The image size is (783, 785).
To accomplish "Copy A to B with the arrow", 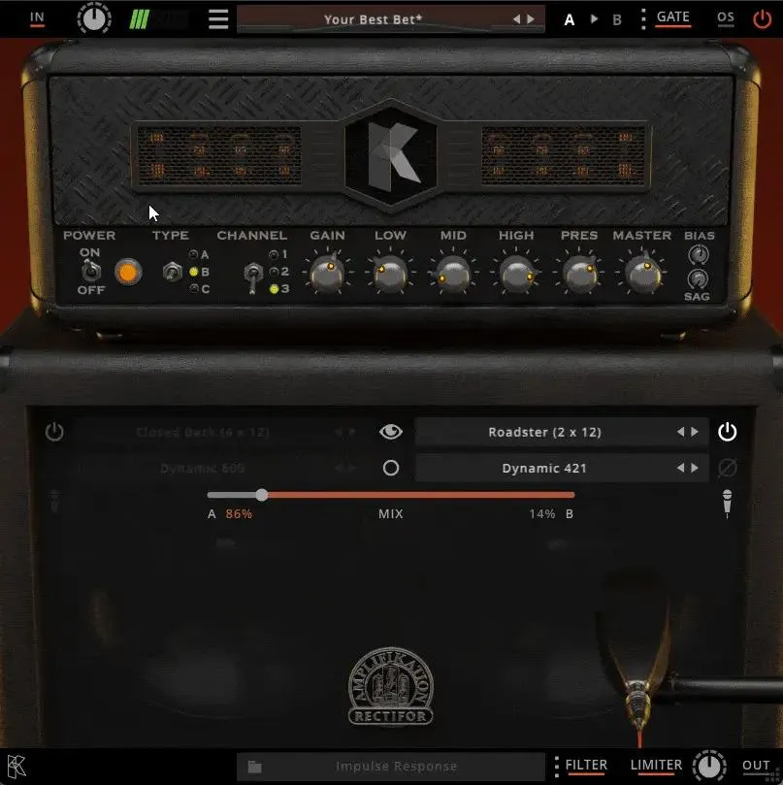I will [594, 19].
